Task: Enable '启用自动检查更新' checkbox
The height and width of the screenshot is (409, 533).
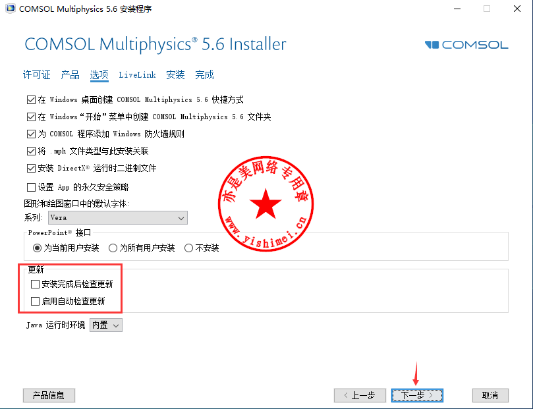Action: click(x=35, y=301)
